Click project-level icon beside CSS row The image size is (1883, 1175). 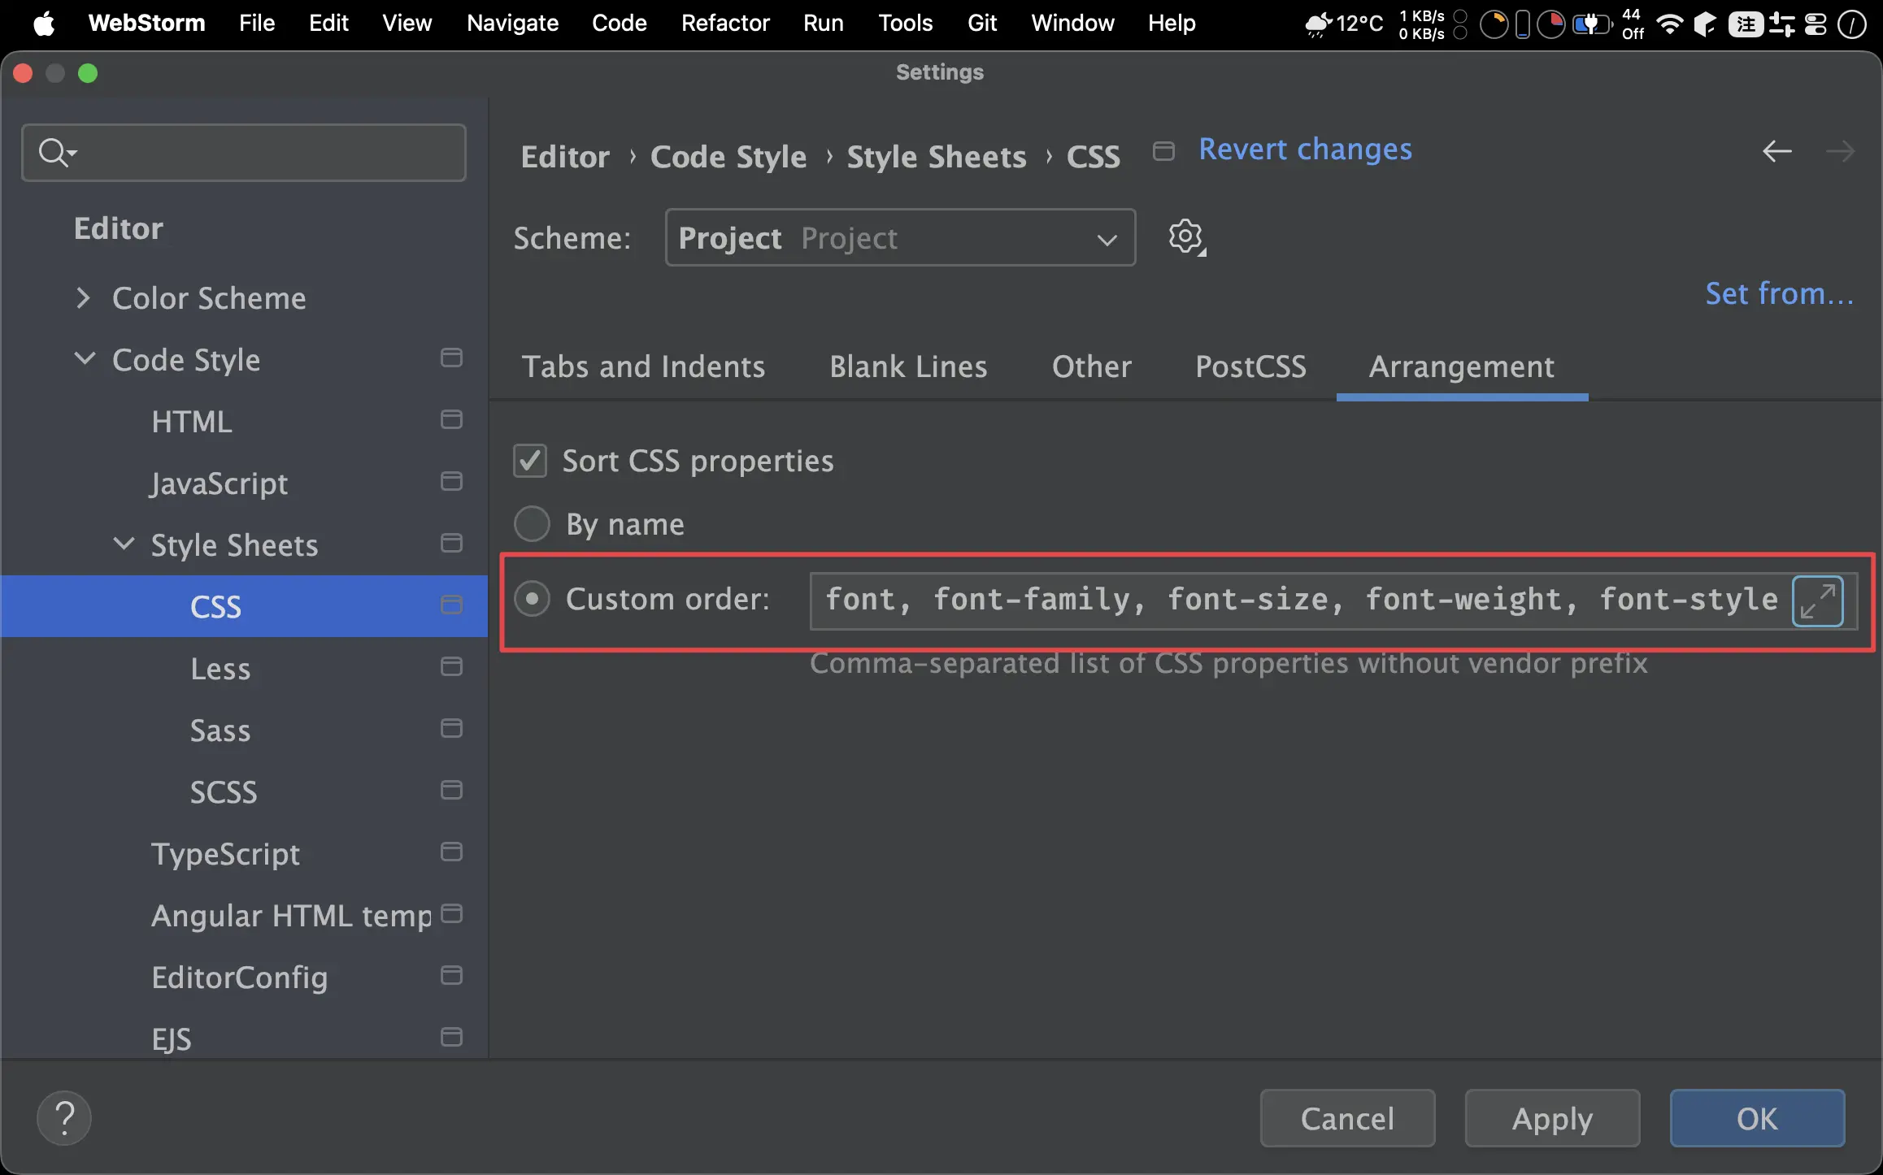click(451, 605)
